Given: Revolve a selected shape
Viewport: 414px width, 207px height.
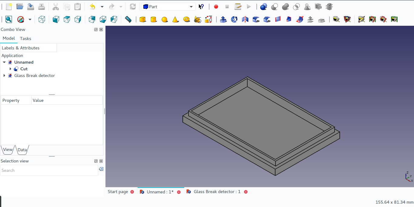Looking at the screenshot, I should 234,19.
